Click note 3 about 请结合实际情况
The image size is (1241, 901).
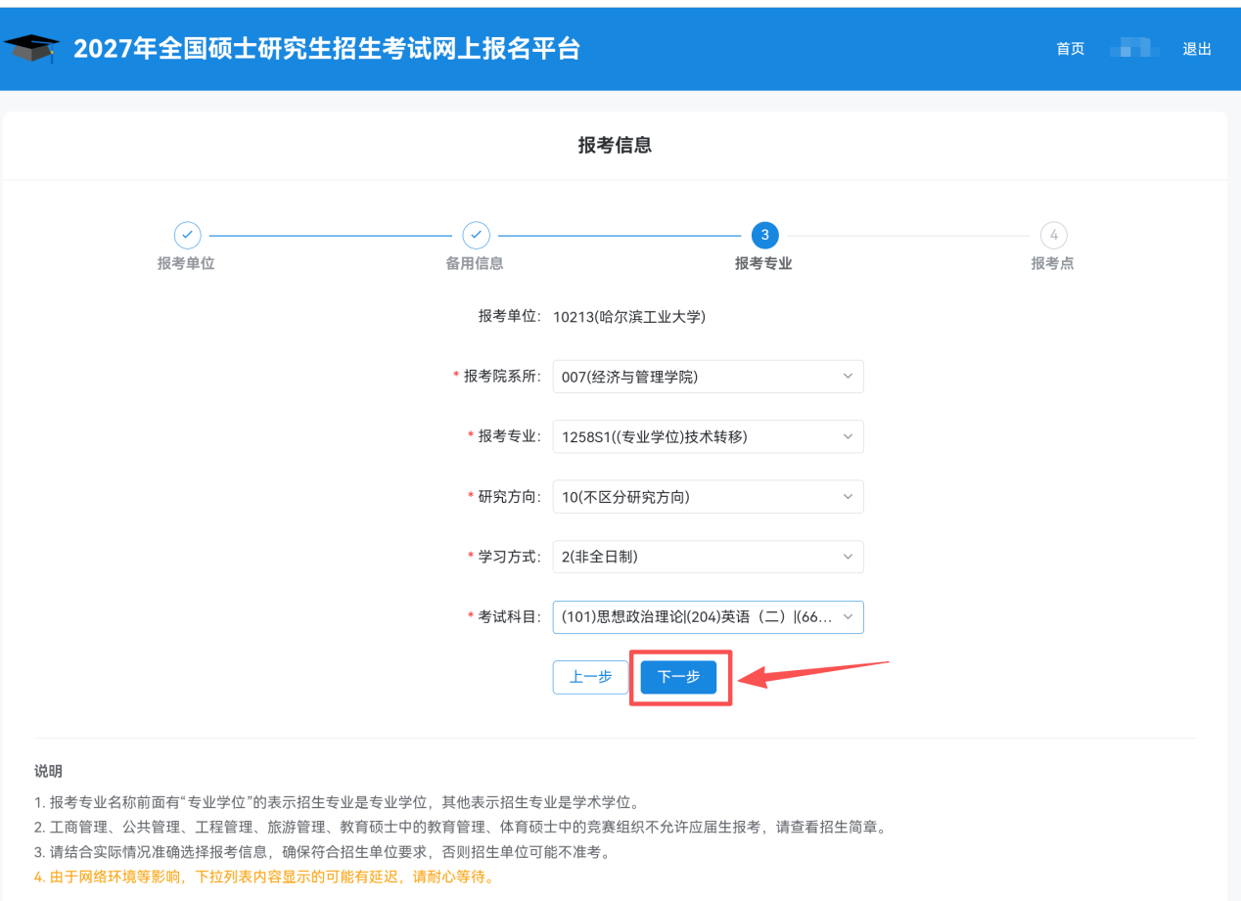tap(322, 852)
